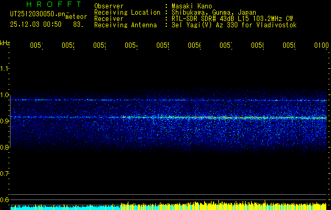
Task: Click Shibukawa, Gunma, Japan text
Action: pyautogui.click(x=214, y=13)
